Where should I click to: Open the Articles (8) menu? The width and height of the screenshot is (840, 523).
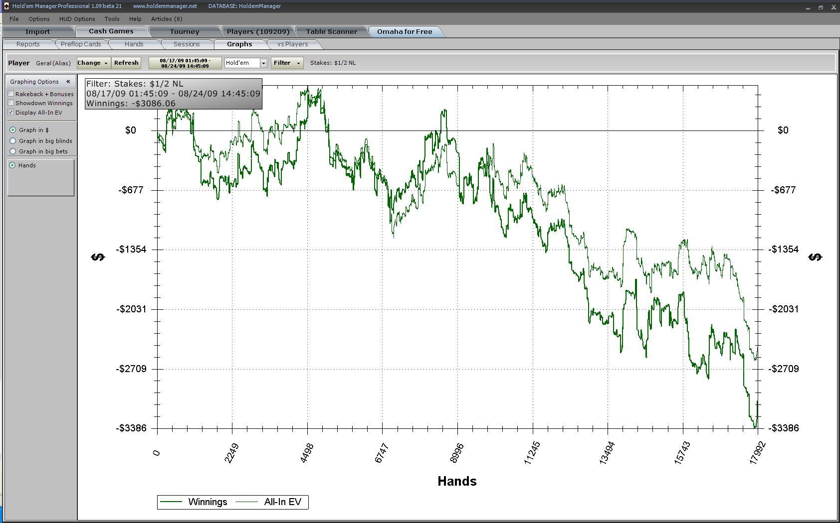click(x=167, y=19)
